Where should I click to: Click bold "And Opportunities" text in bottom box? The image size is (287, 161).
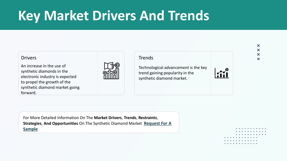coord(61,123)
